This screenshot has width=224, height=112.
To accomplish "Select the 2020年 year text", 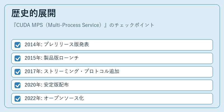I will tap(33, 85).
